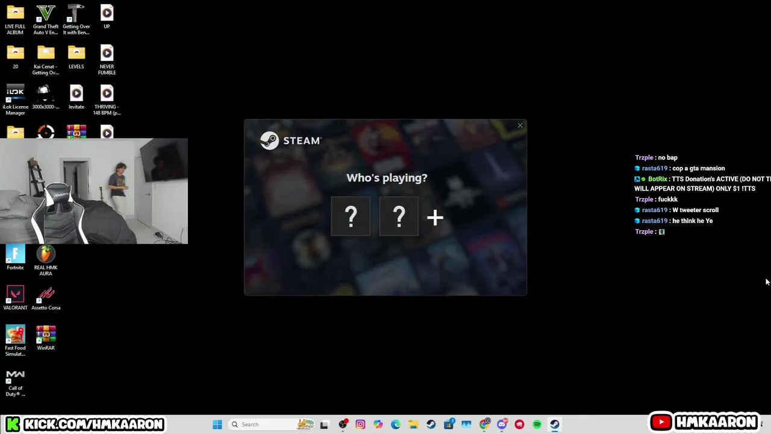Launch VALORANT from the desktop
771x434 pixels.
pyautogui.click(x=15, y=298)
